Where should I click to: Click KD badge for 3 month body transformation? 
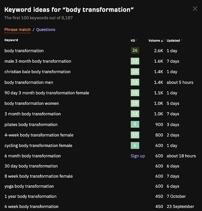pos(135,114)
